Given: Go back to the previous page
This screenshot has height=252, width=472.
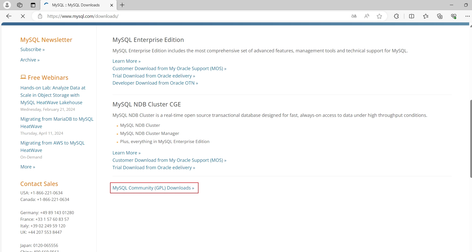Looking at the screenshot, I should tap(9, 16).
